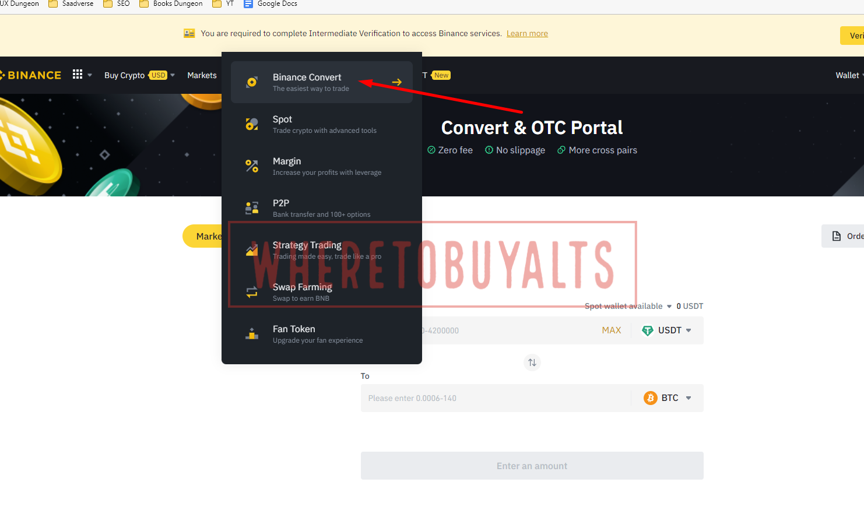864x528 pixels.
Task: Click the P2P people icon
Action: pyautogui.click(x=252, y=208)
